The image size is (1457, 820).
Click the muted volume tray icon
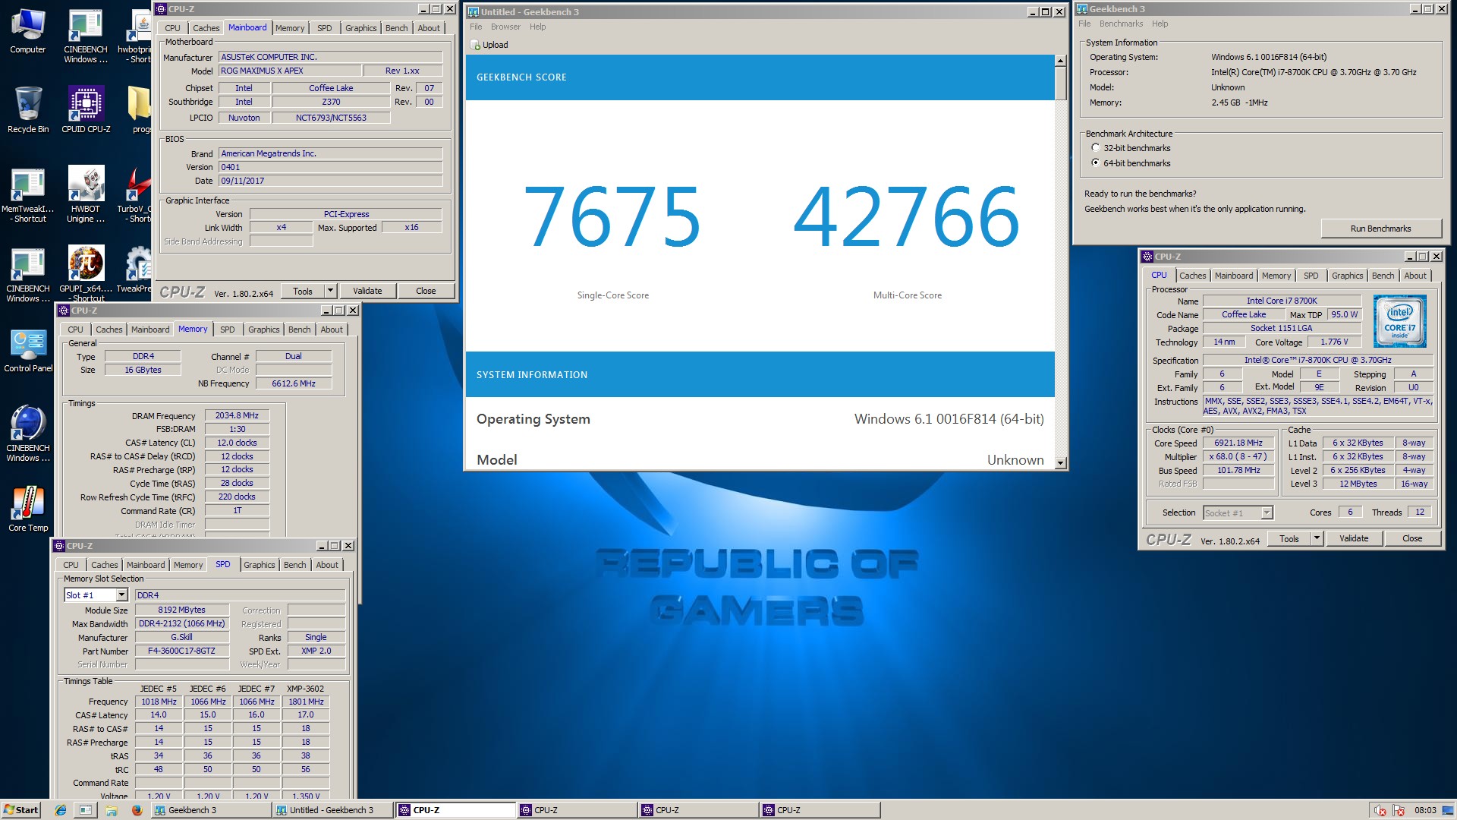click(1380, 810)
